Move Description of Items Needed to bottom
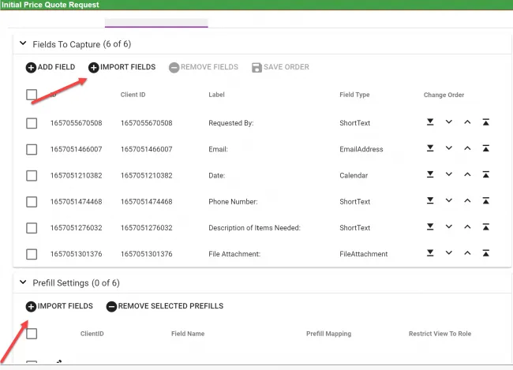Viewport: 513px width, 370px height. click(x=430, y=228)
